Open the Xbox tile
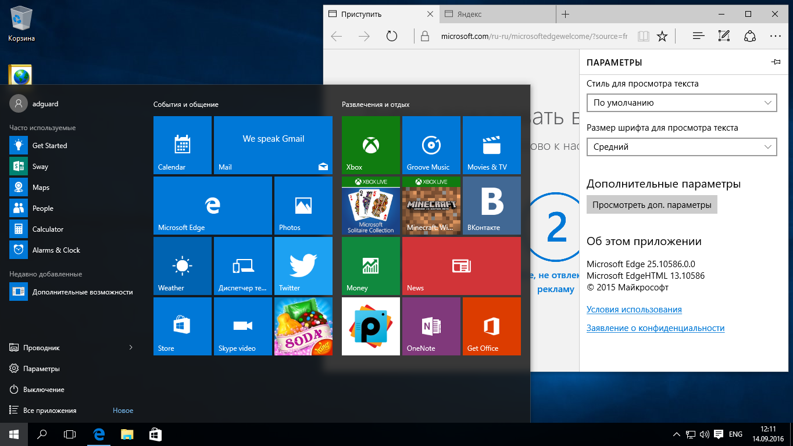Viewport: 793px width, 446px height. coord(371,145)
